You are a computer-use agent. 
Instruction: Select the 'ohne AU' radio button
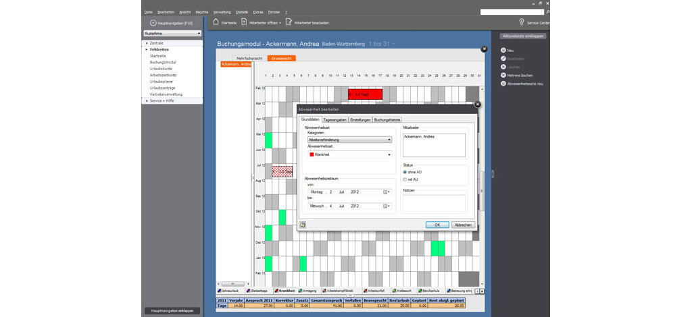click(405, 172)
